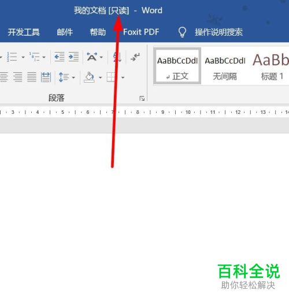Apply the 无间隔 style
This screenshot has height=297, width=289.
[x=225, y=66]
